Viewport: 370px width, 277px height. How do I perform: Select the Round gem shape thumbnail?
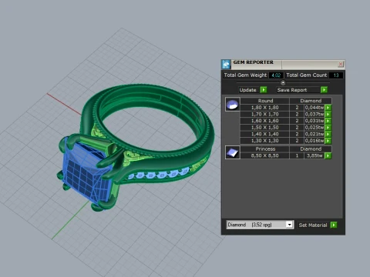pyautogui.click(x=233, y=104)
